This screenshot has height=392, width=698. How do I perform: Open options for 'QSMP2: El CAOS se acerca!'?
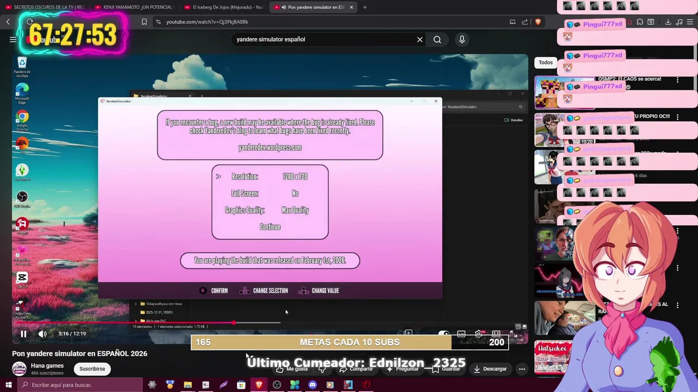coord(677,79)
